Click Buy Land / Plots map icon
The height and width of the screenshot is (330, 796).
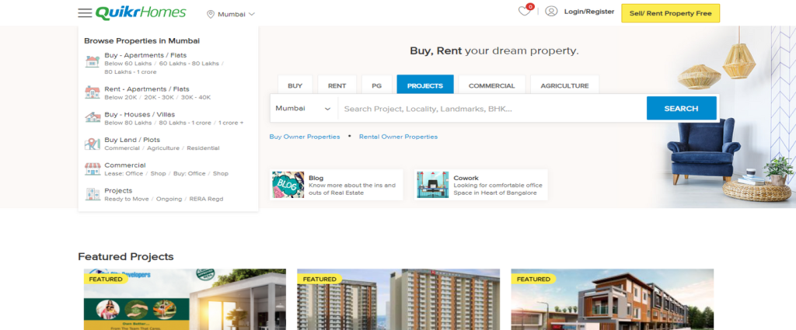93,144
